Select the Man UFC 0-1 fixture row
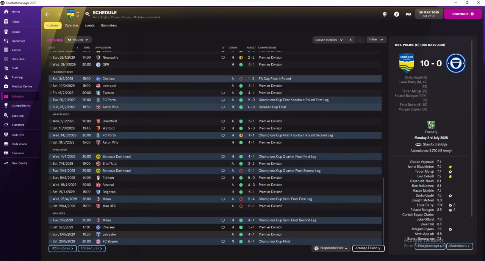The image size is (485, 261). tap(215, 206)
